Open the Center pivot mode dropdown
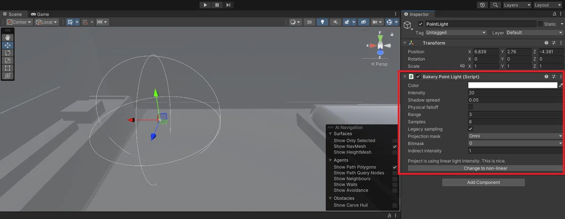The width and height of the screenshot is (565, 219). pos(19,22)
